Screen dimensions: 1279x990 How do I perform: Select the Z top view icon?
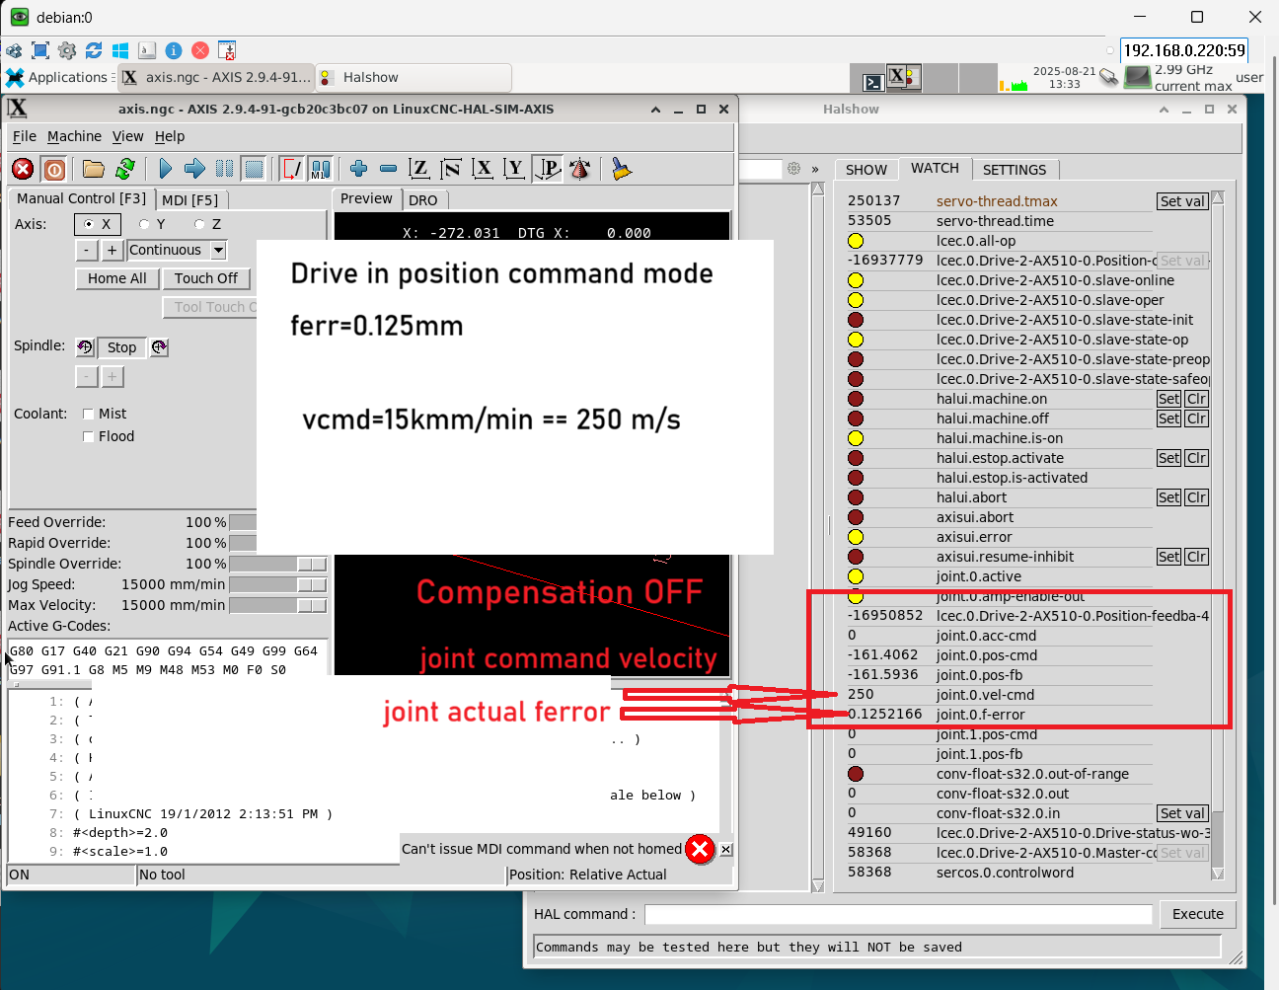[419, 170]
